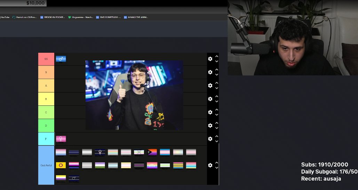Move B tier row up
The width and height of the screenshot is (358, 190).
tap(217, 96)
